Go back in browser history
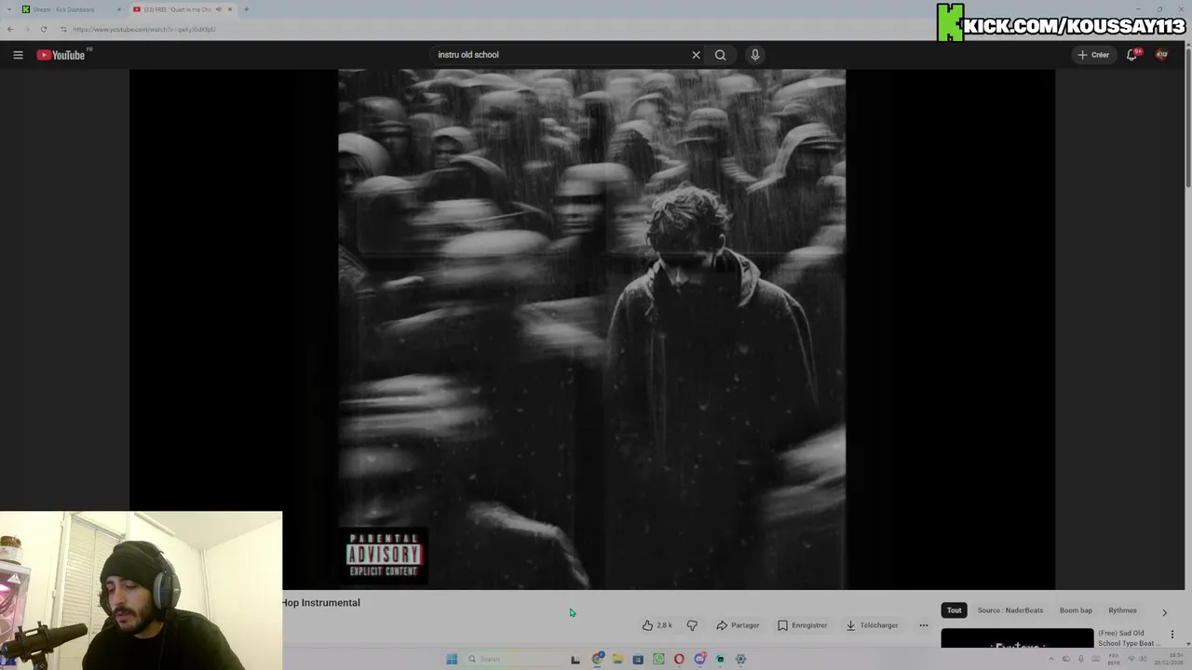Image resolution: width=1192 pixels, height=670 pixels. coord(10,29)
